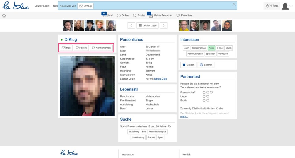Image resolution: width=295 pixels, height=158 pixels.
Task: Select the Musik interest tag
Action: coord(228,48)
